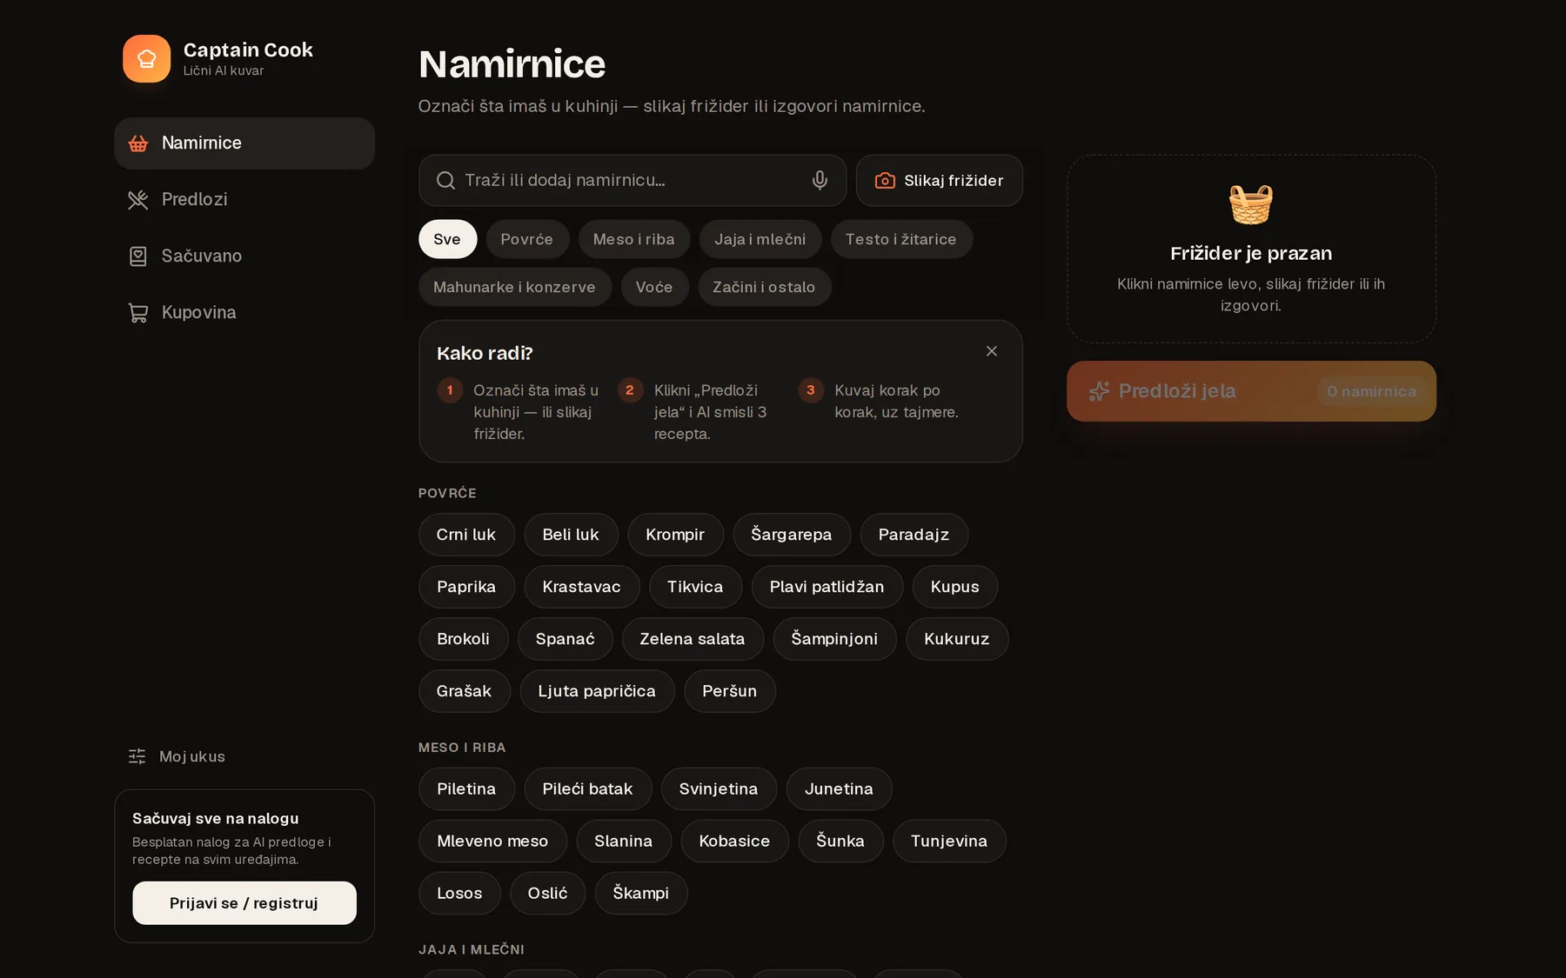The height and width of the screenshot is (978, 1566).
Task: Focus the Traži ili dodaj namirnicu field
Action: 632,180
